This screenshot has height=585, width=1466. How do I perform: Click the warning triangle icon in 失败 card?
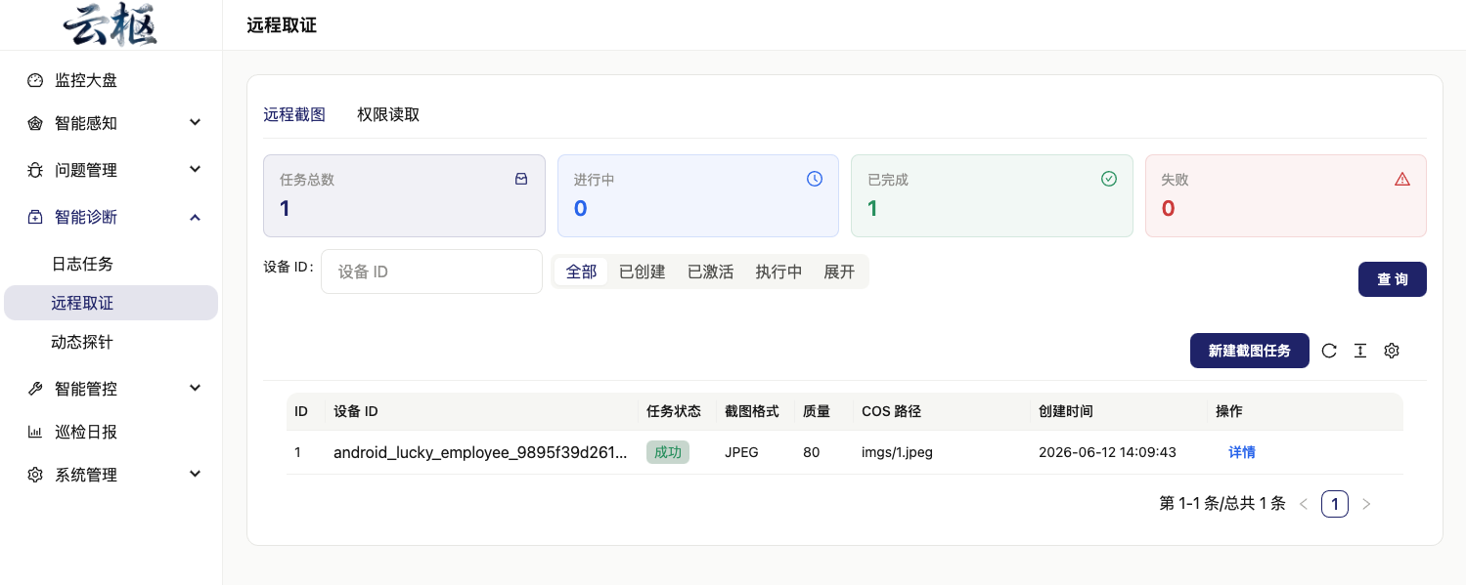[x=1402, y=179]
